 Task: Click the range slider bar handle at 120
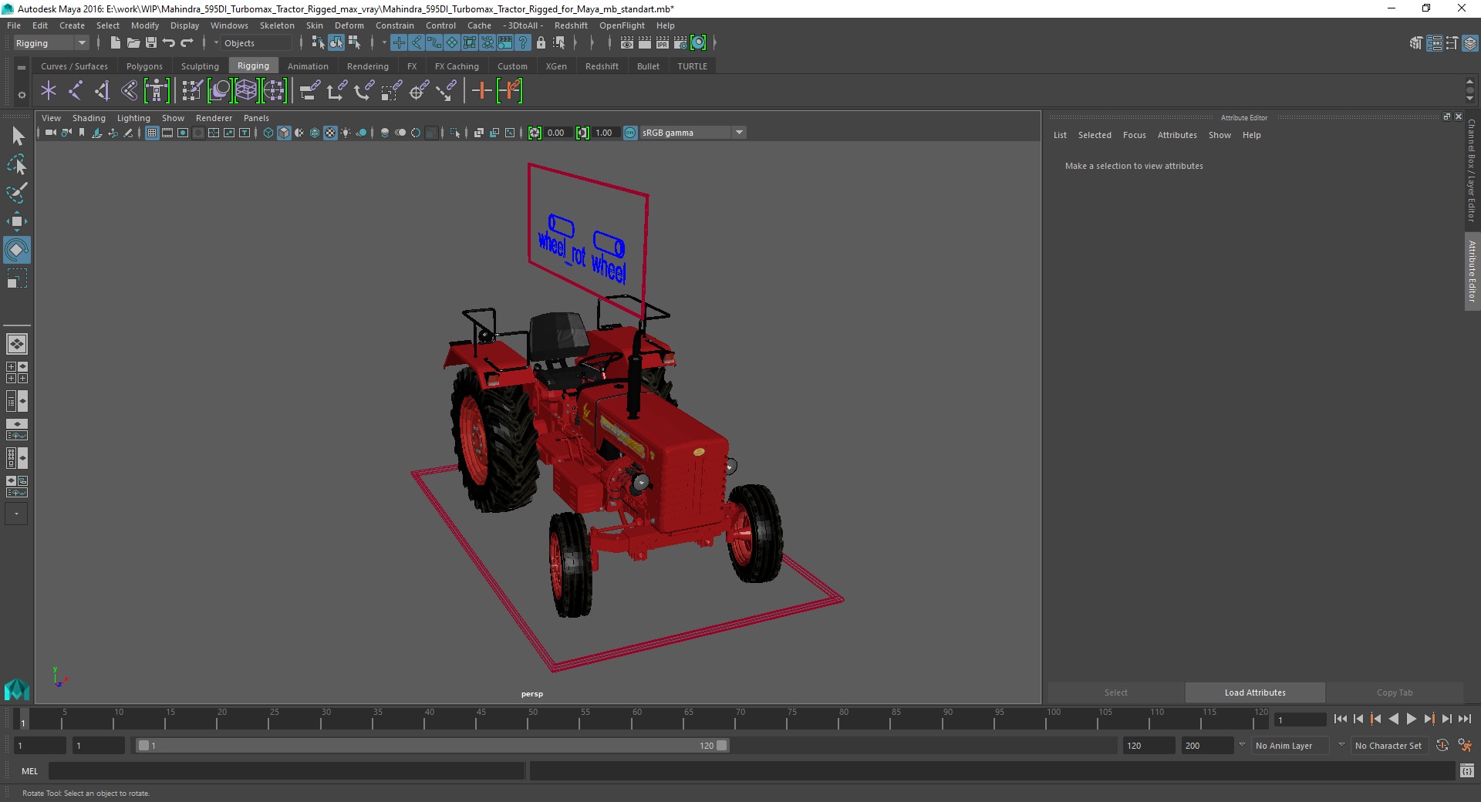[x=721, y=746]
